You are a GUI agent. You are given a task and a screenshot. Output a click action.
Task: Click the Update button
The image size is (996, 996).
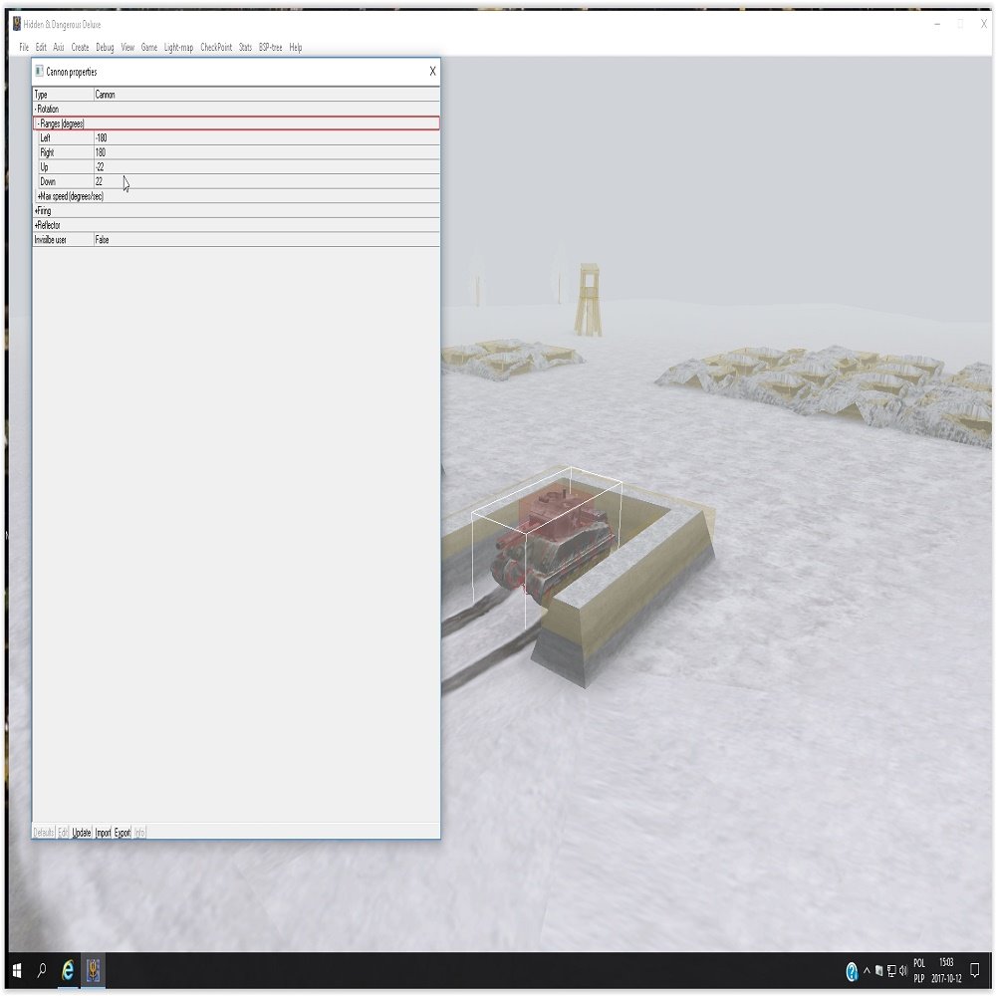82,832
